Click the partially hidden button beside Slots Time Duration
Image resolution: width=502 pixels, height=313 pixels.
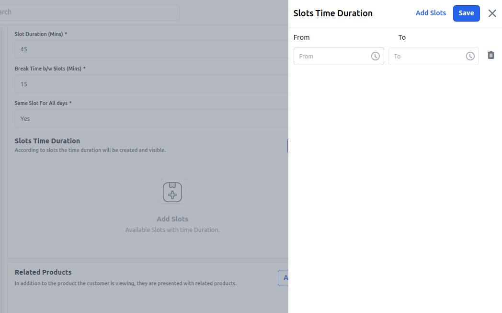point(287,146)
